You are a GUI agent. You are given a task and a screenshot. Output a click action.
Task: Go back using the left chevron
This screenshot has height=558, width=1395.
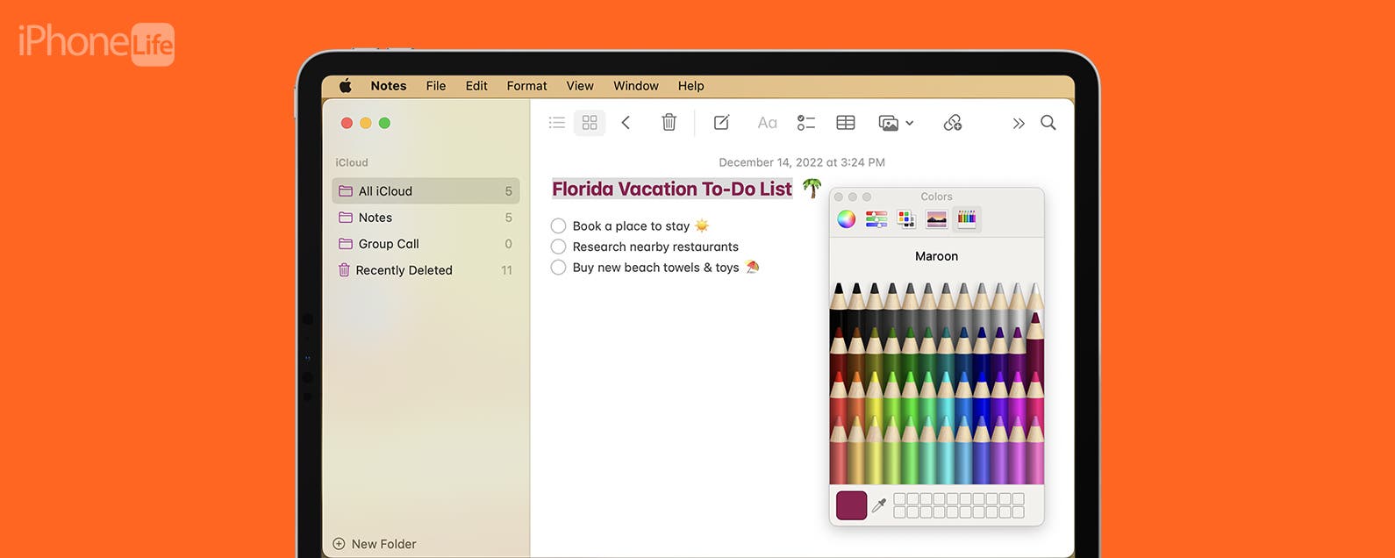pyautogui.click(x=626, y=123)
